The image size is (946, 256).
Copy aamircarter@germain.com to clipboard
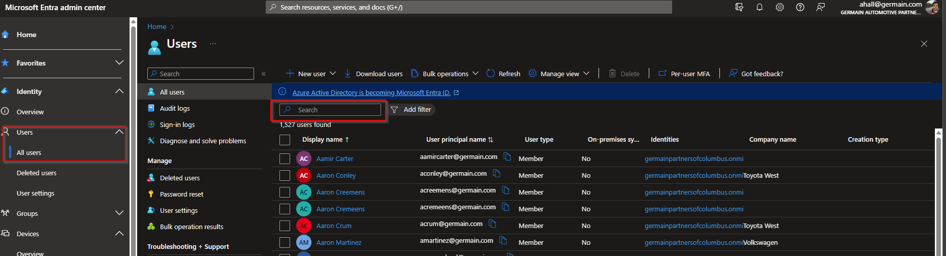point(507,156)
